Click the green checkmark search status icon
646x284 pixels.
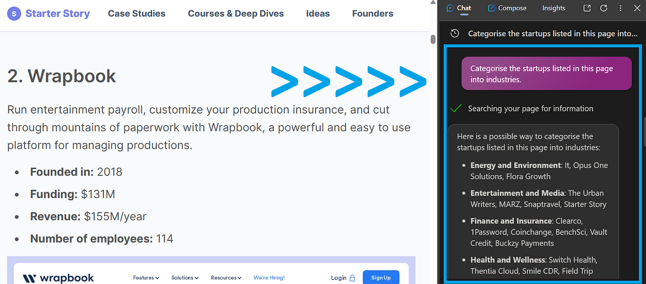[x=456, y=108]
